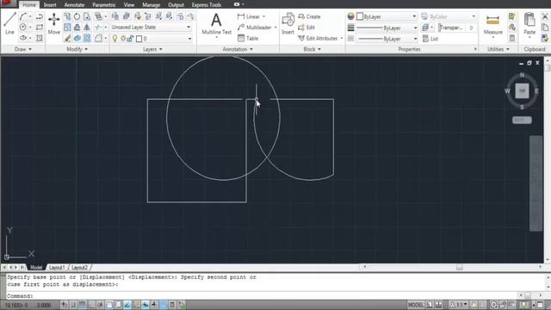Viewport: 551px width, 310px height.
Task: Select the Circle draw tool icon
Action: pos(23,27)
